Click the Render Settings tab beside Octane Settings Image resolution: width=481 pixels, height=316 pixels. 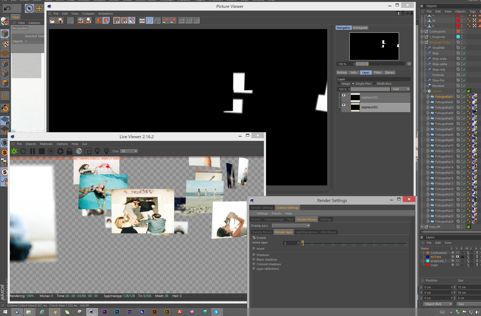click(262, 208)
